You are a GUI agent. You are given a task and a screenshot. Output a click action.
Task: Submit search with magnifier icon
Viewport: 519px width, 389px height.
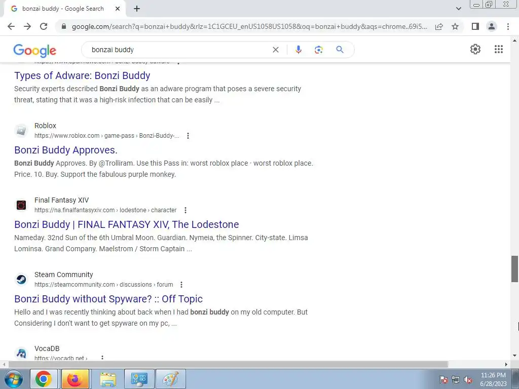340,50
